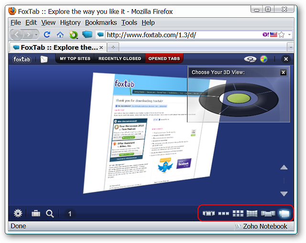
Task: Open the Edit menu
Action: point(31,22)
